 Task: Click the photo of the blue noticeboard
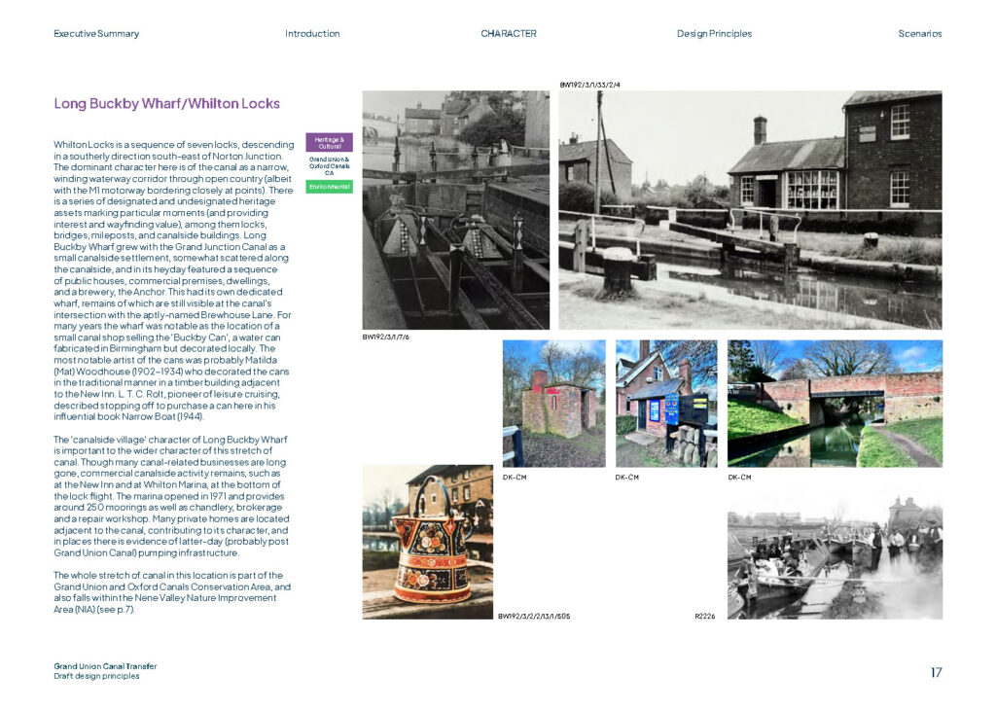tap(666, 403)
